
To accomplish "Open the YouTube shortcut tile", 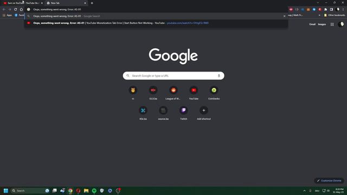I will tap(194, 93).
